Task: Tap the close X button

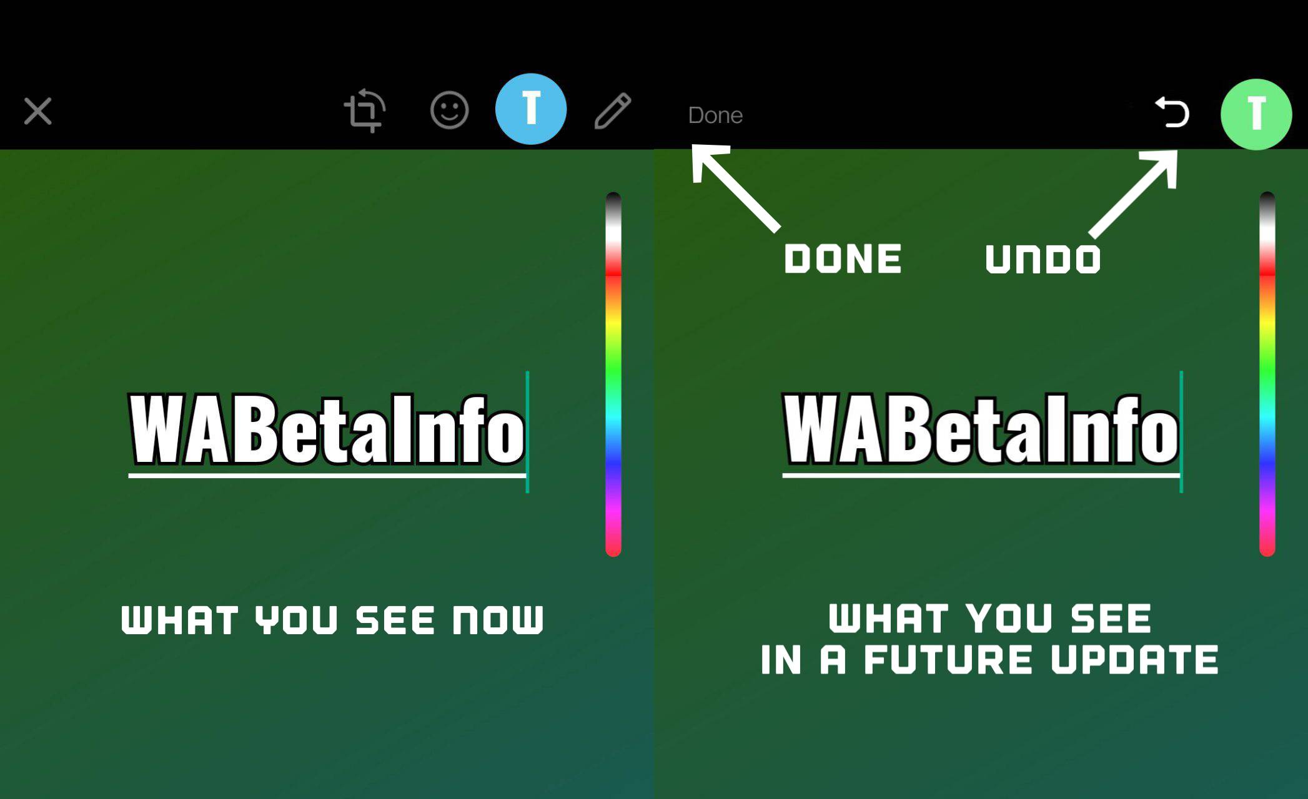Action: pyautogui.click(x=37, y=111)
